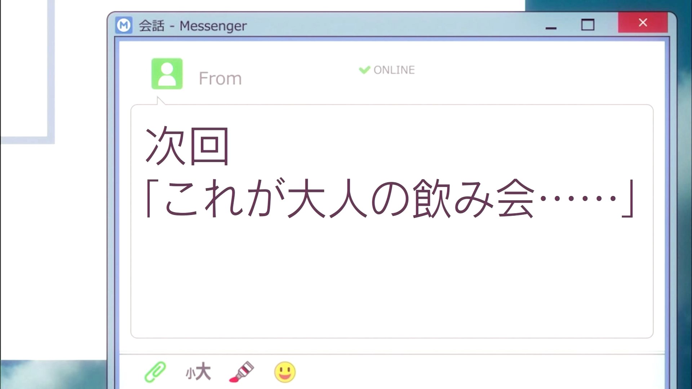Click the large 大 character in size tool
This screenshot has width=692, height=389.
pyautogui.click(x=204, y=371)
